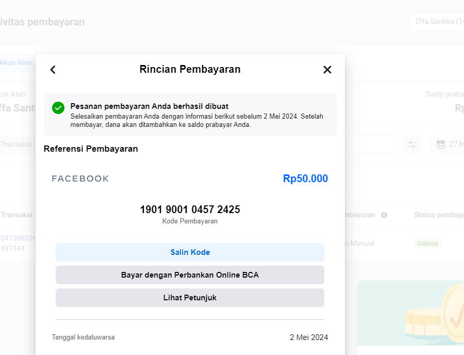Click the 2 Mei 2024 expiry date value
This screenshot has height=355, width=464.
pyautogui.click(x=309, y=337)
